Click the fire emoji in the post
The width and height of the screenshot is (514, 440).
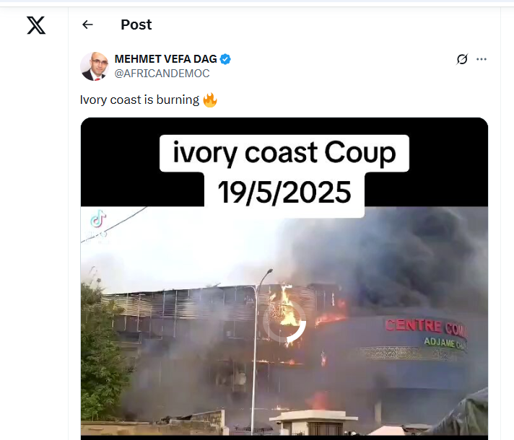click(x=210, y=100)
